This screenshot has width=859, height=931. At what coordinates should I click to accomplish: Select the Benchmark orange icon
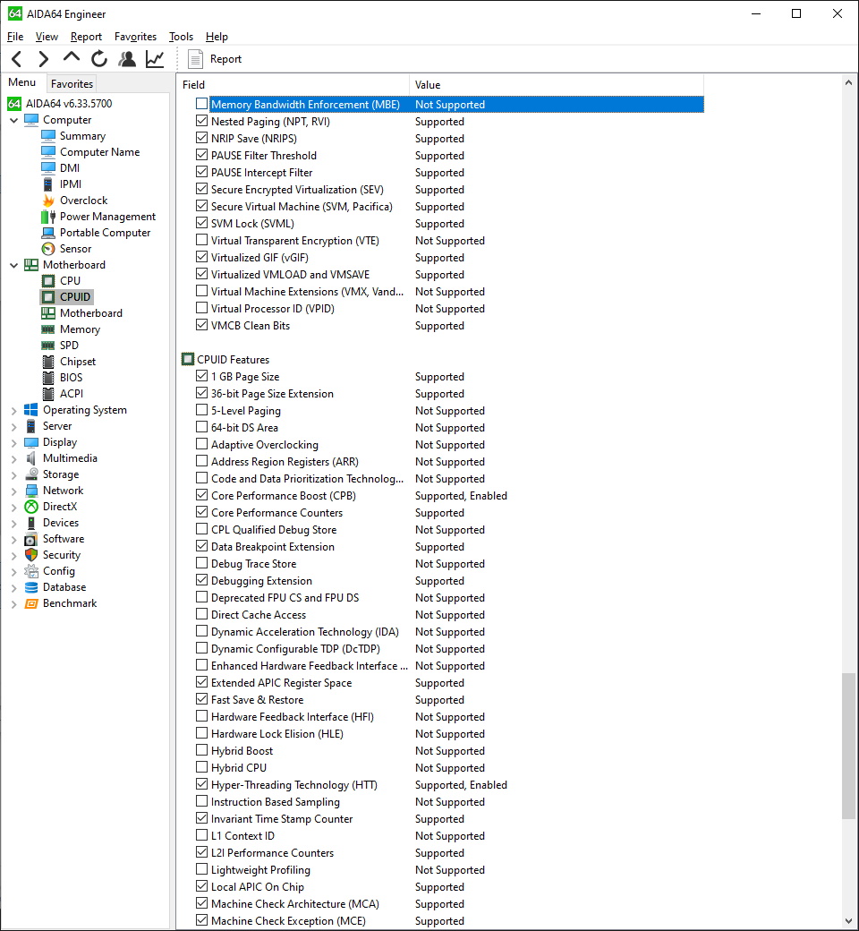click(x=30, y=603)
